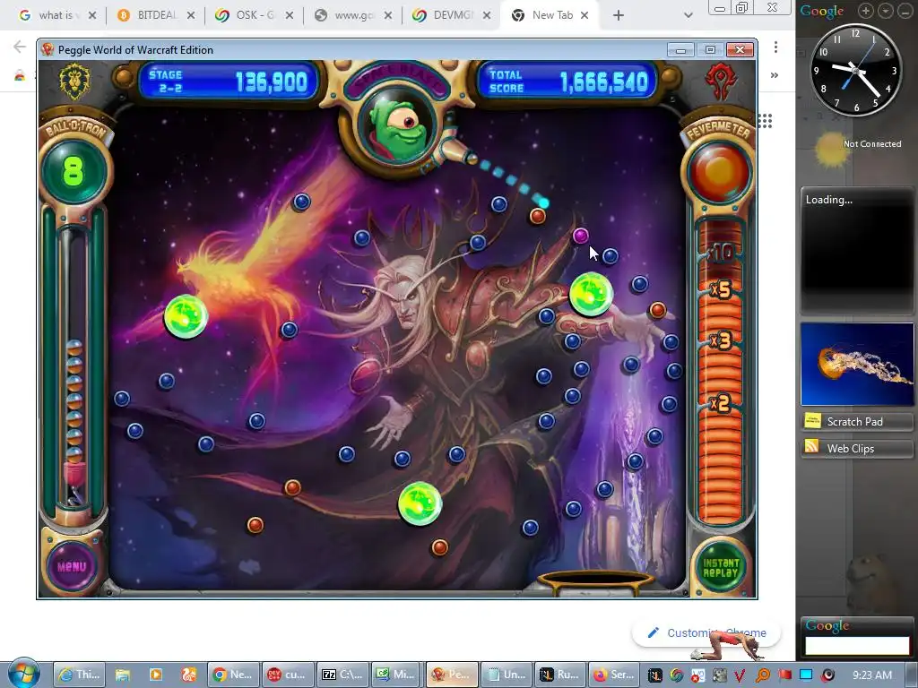Click the Customize Chrome button
The height and width of the screenshot is (688, 918).
[x=706, y=633]
